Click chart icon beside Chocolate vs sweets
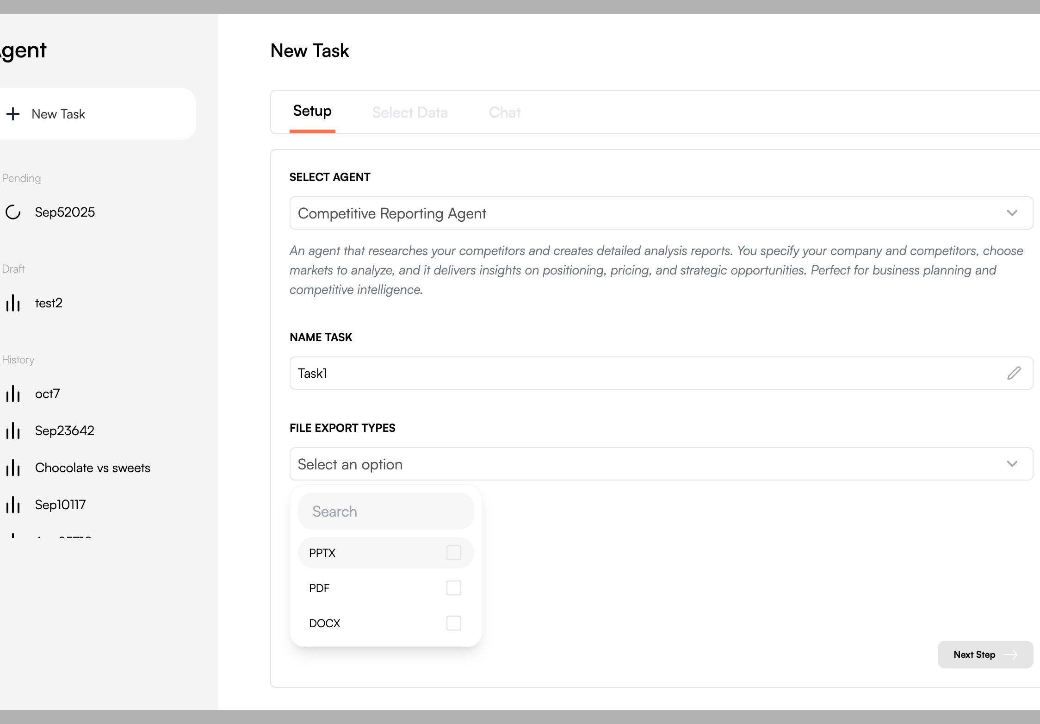 pos(13,468)
